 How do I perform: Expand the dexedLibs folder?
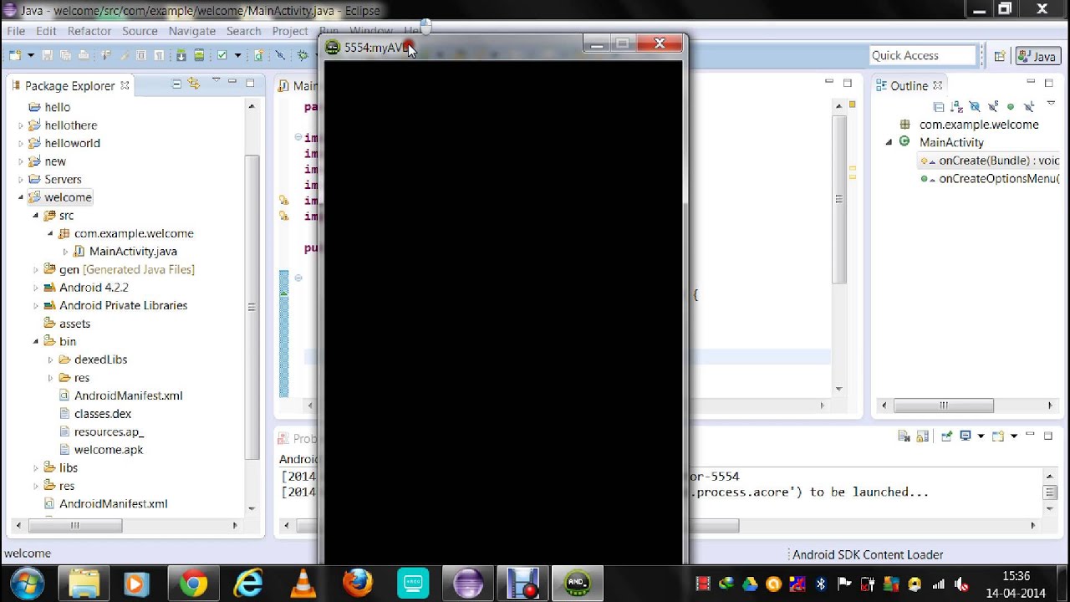[50, 360]
